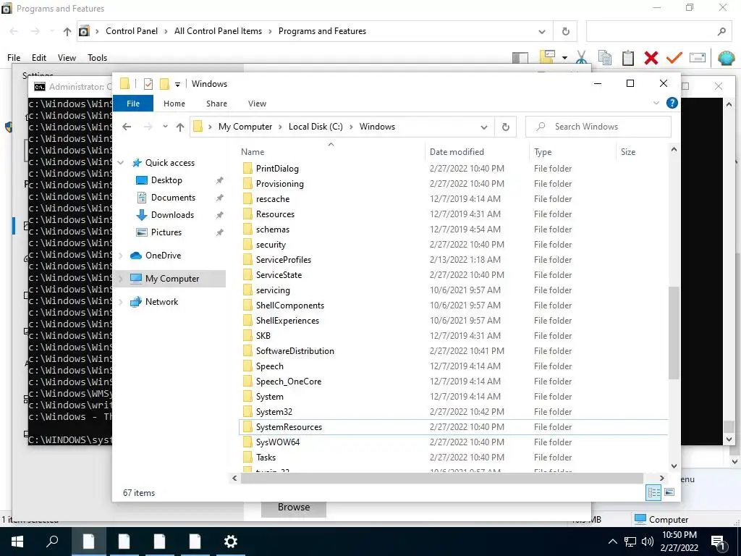
Task: Click Local Disk (C:) in the breadcrumb
Action: [x=316, y=127]
